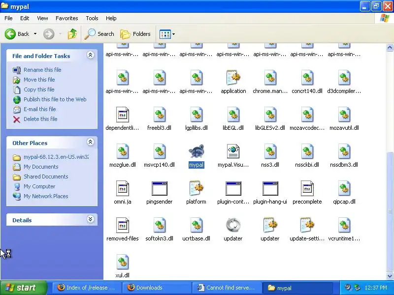Select the updater configuration settings file icon
Viewport: 394px width, 295px height.
point(270,225)
